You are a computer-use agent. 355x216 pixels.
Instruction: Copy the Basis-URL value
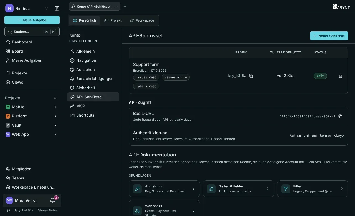coord(340,116)
